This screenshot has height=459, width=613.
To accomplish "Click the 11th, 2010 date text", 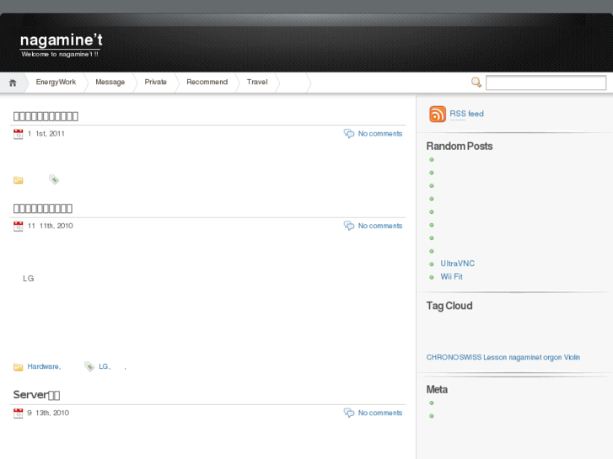I will [50, 226].
